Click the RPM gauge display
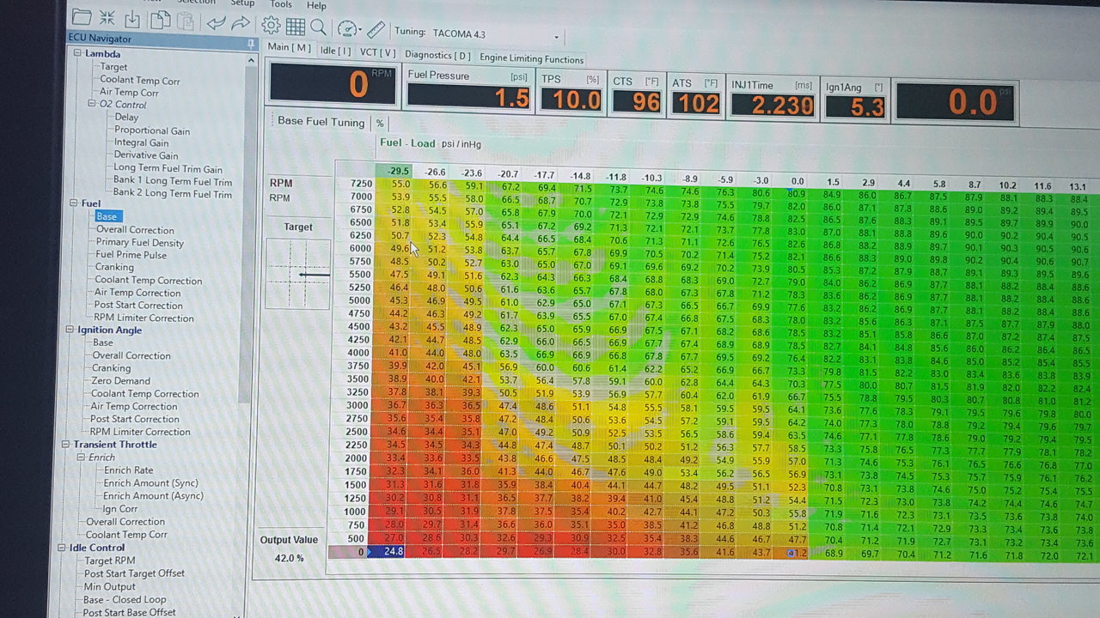 click(x=333, y=84)
